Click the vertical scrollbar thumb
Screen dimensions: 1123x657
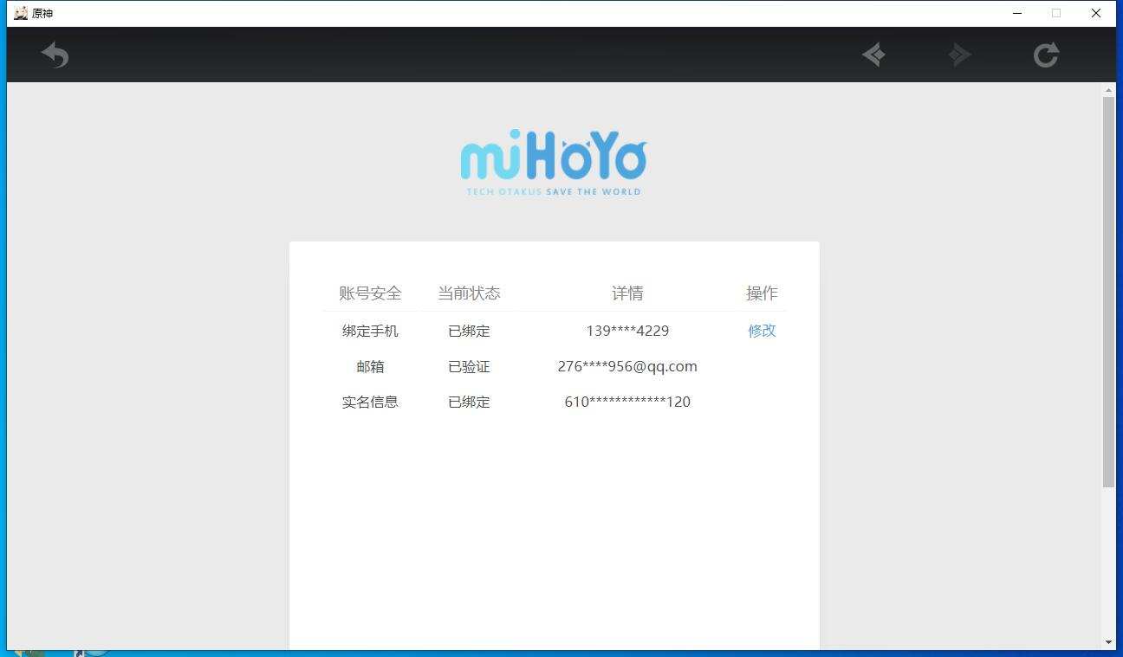[x=1108, y=292]
